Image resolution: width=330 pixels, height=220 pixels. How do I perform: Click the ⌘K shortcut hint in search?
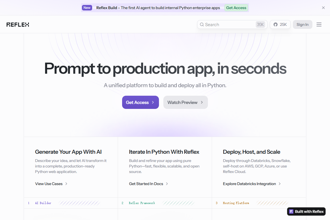point(260,24)
